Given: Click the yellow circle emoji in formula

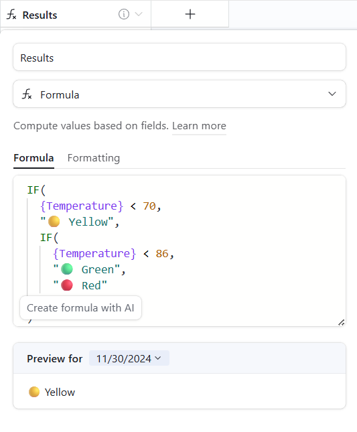Looking at the screenshot, I should [54, 222].
